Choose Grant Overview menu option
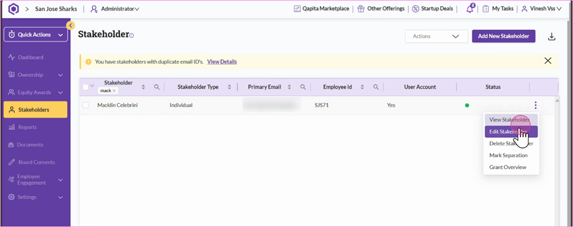Viewport: 573px width, 227px height. click(x=511, y=167)
